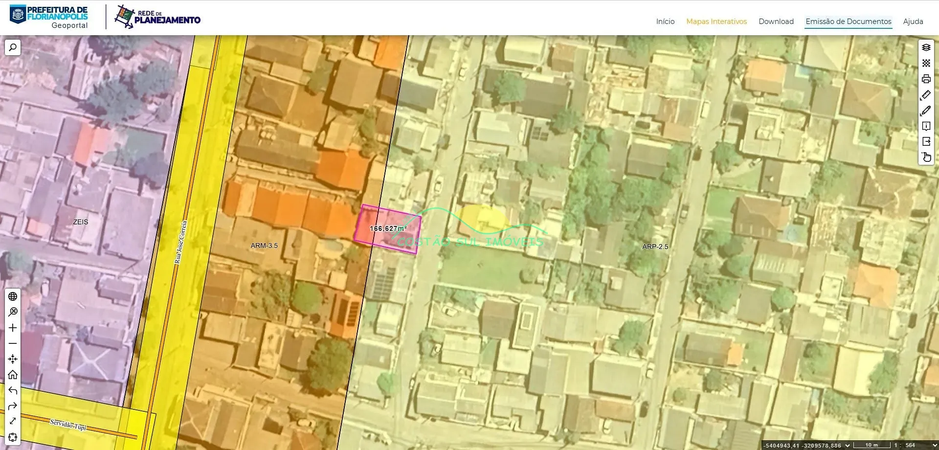This screenshot has height=450, width=939.
Task: Activate the info identify tool
Action: click(x=926, y=126)
